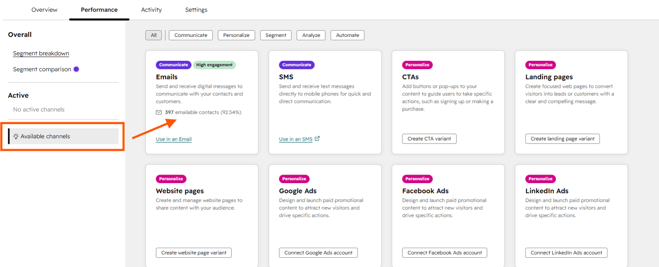659x267 pixels.
Task: Go to the Activity tab
Action: point(151,10)
